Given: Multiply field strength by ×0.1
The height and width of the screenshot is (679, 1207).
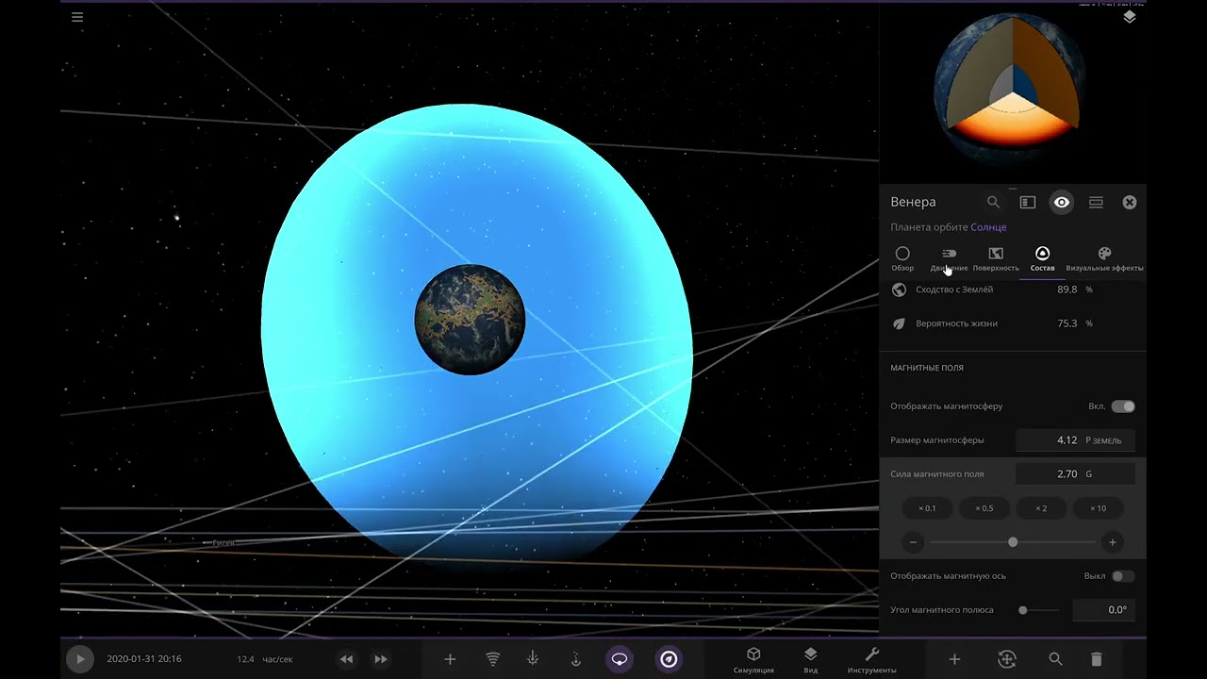Looking at the screenshot, I should click(927, 508).
